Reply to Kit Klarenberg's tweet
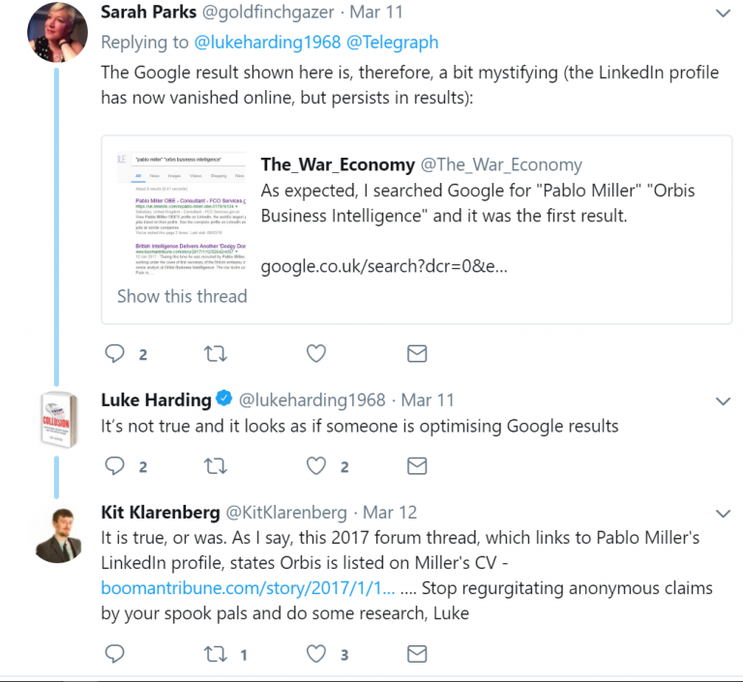Image resolution: width=743 pixels, height=682 pixels. pos(115,654)
